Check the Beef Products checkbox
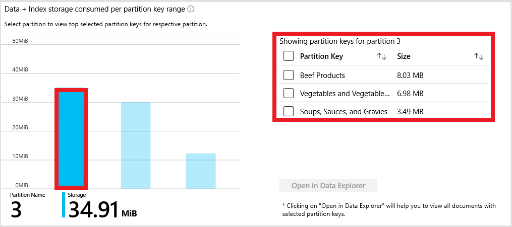 289,75
